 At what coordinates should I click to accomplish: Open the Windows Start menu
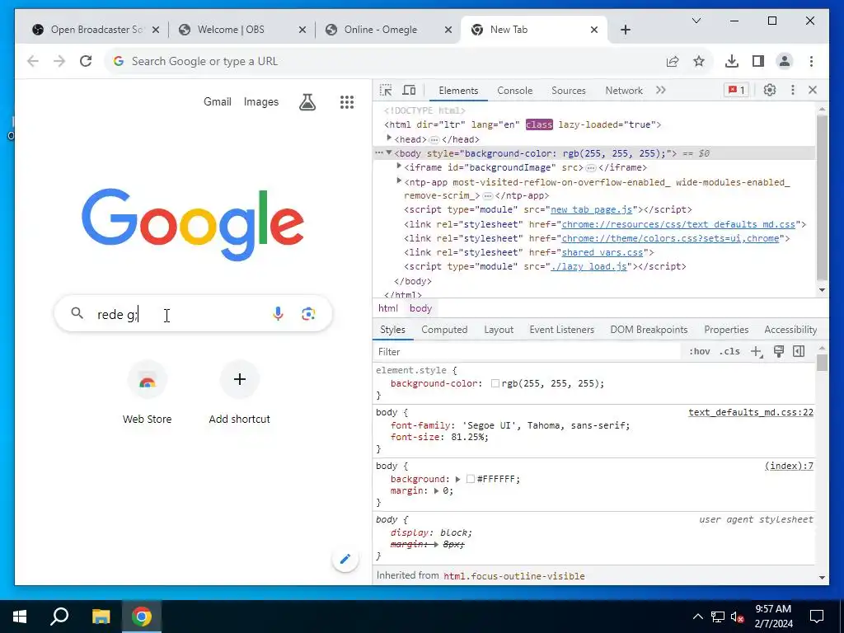[20, 617]
